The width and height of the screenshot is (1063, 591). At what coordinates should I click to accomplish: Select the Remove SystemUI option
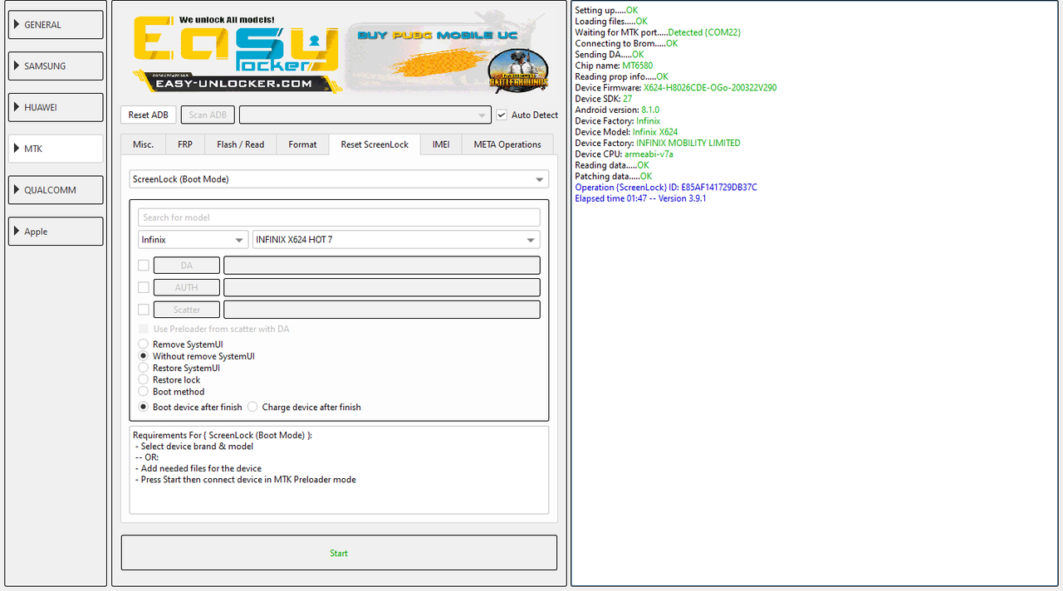pos(144,344)
